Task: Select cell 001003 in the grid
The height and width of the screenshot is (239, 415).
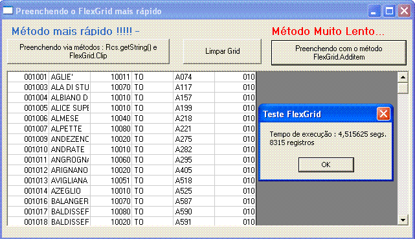Action: click(x=28, y=87)
